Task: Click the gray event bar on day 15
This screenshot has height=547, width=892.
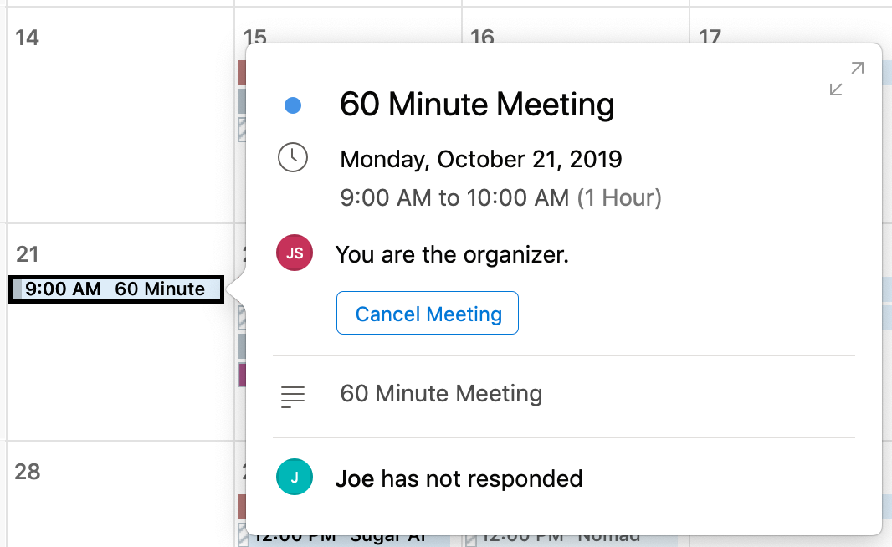Action: (x=243, y=102)
